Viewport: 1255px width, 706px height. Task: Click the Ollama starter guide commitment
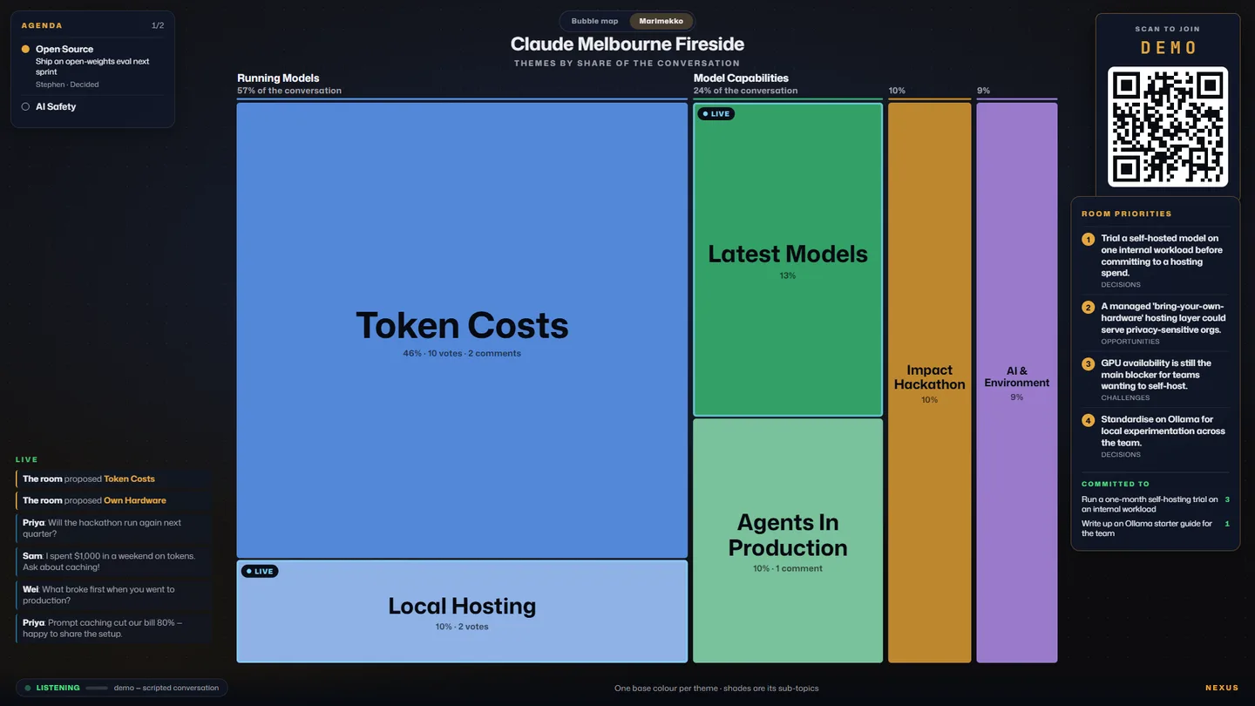(x=1147, y=529)
